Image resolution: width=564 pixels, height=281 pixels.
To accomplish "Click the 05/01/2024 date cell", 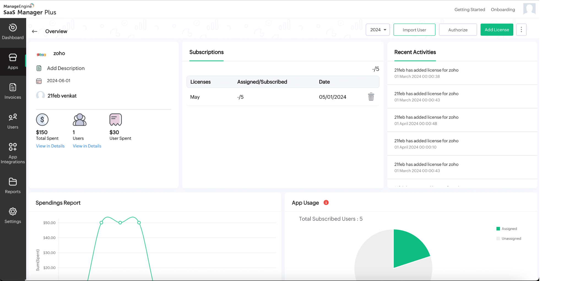I will (x=332, y=97).
